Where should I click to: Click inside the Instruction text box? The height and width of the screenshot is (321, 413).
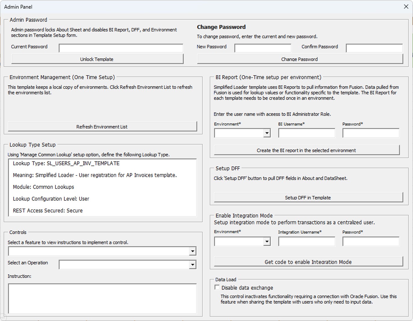[x=102, y=298]
